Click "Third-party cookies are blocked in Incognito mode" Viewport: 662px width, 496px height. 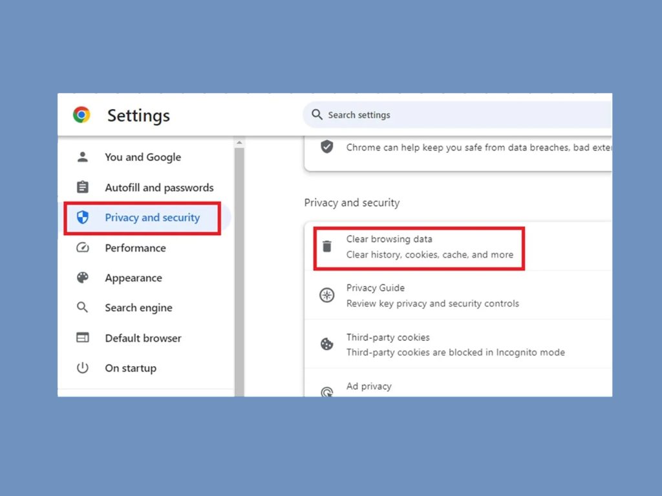click(456, 352)
